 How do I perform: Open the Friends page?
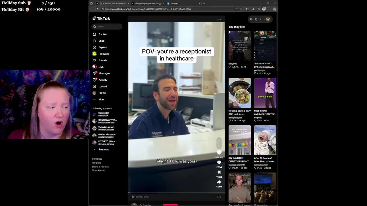point(100,60)
